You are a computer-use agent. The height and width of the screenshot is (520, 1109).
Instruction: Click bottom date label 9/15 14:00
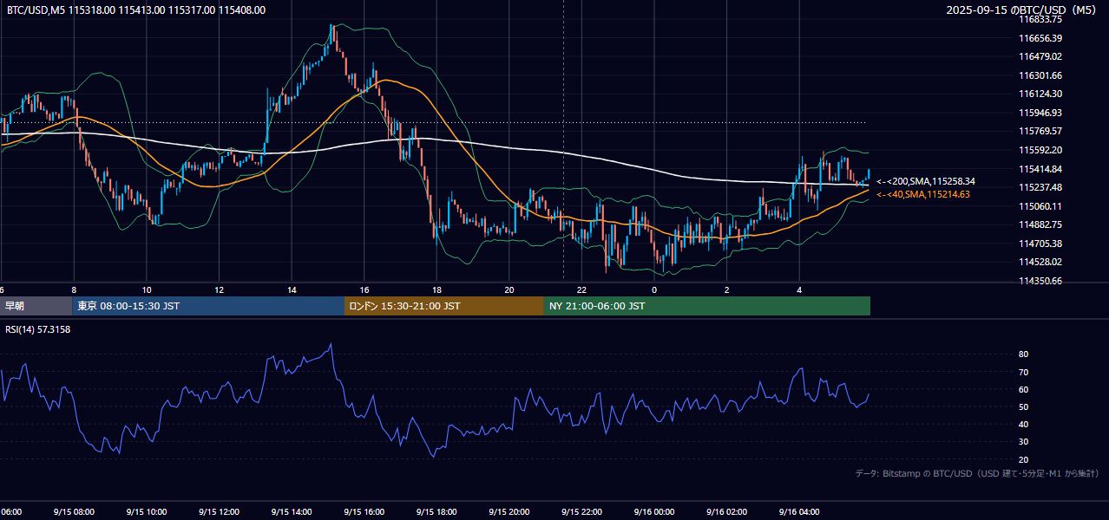click(x=292, y=511)
